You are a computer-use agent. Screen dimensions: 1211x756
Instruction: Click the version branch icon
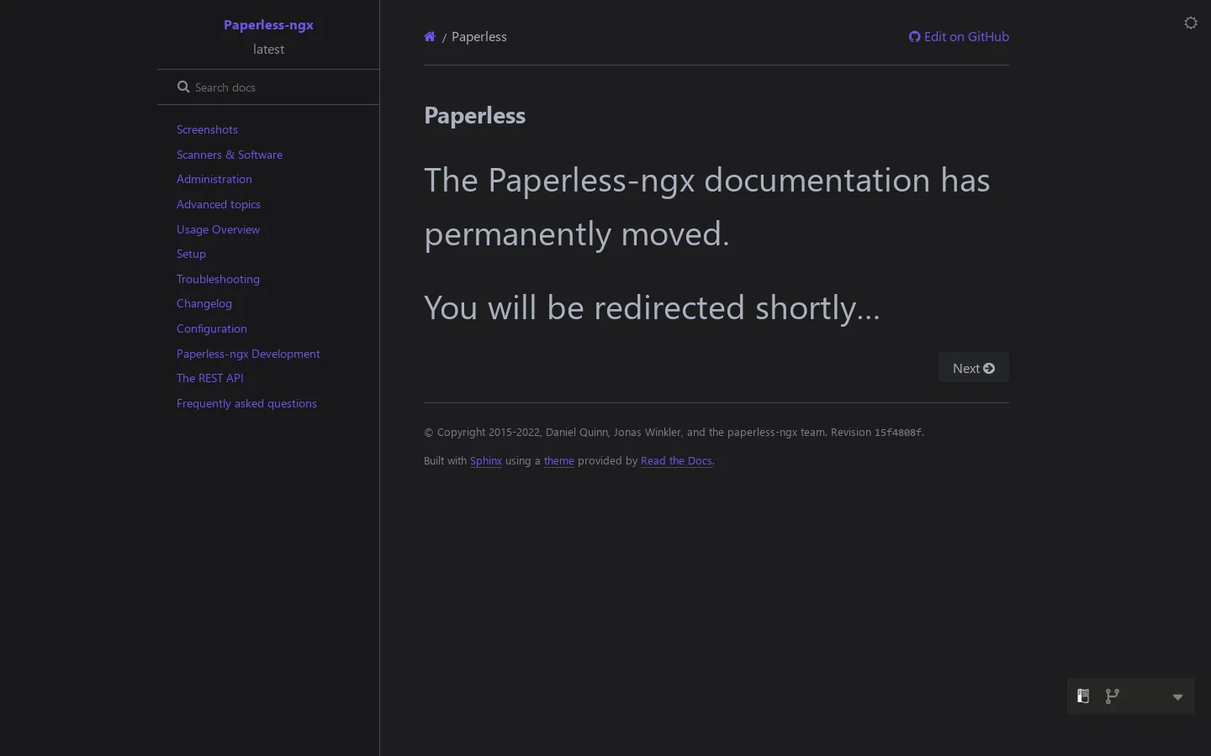pos(1113,696)
